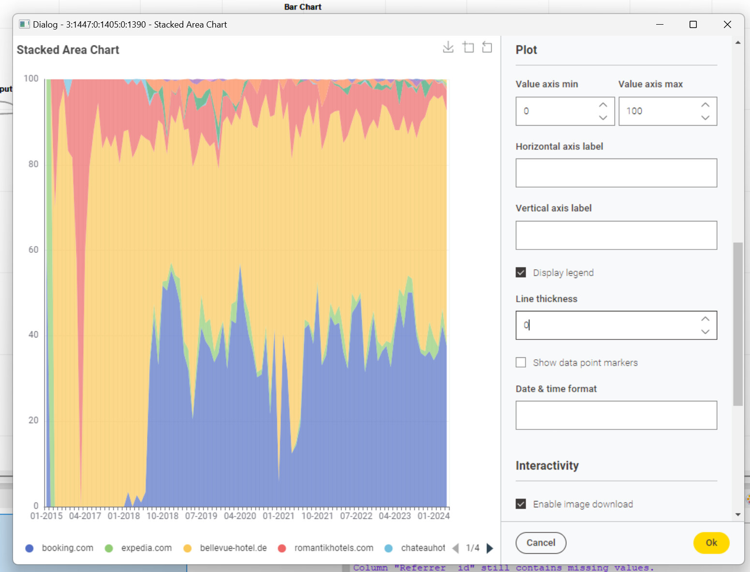Decrease Value axis max with down arrow
The height and width of the screenshot is (572, 750).
[706, 117]
